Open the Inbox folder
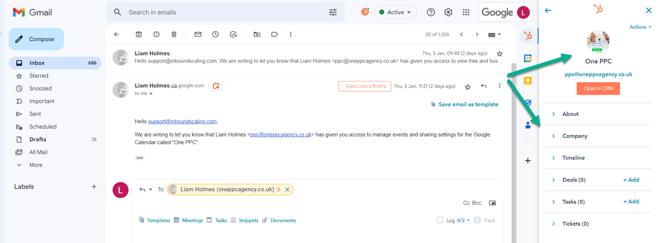 [55, 63]
